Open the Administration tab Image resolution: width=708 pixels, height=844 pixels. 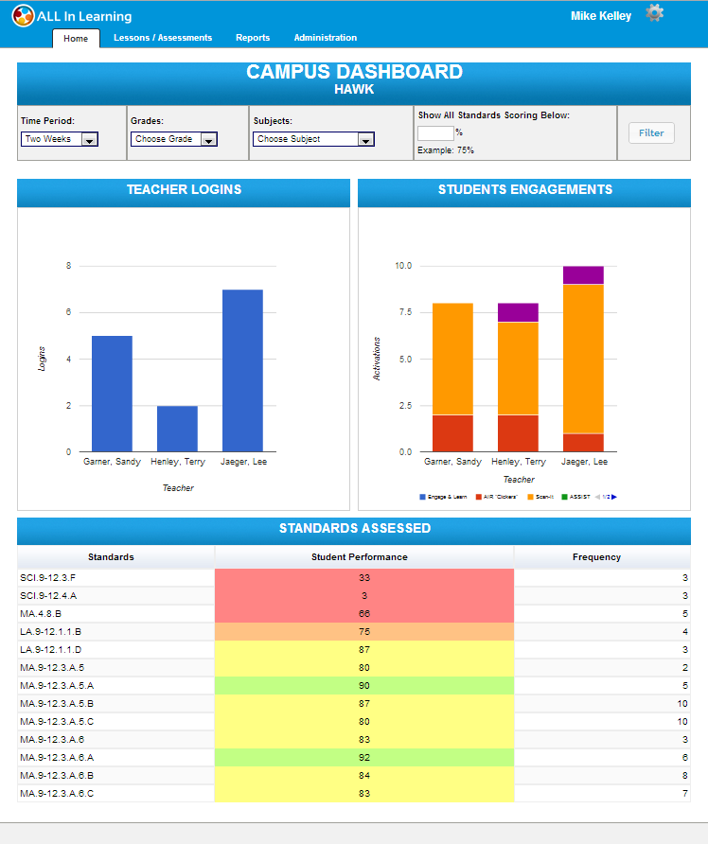coord(326,38)
